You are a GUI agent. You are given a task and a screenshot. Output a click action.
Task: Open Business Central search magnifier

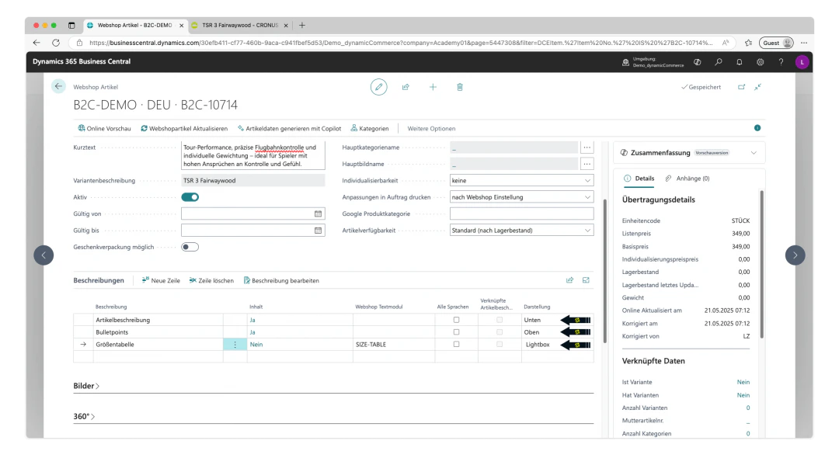[718, 62]
